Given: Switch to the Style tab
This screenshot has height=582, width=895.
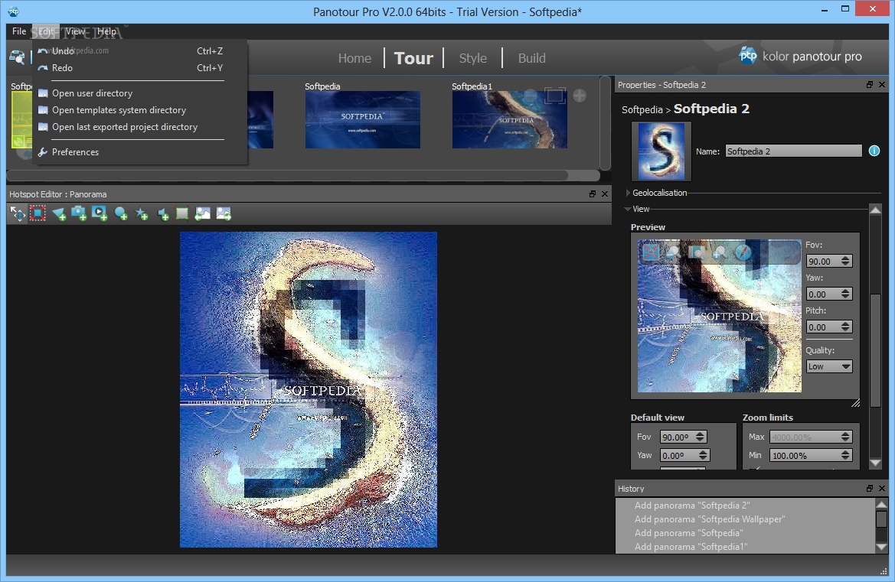Looking at the screenshot, I should 472,58.
